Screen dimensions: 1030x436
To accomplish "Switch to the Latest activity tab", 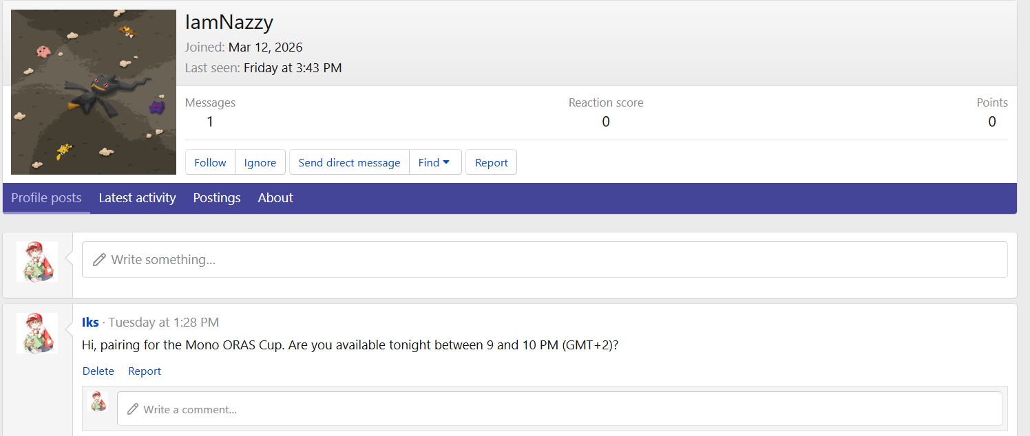I will (x=137, y=198).
